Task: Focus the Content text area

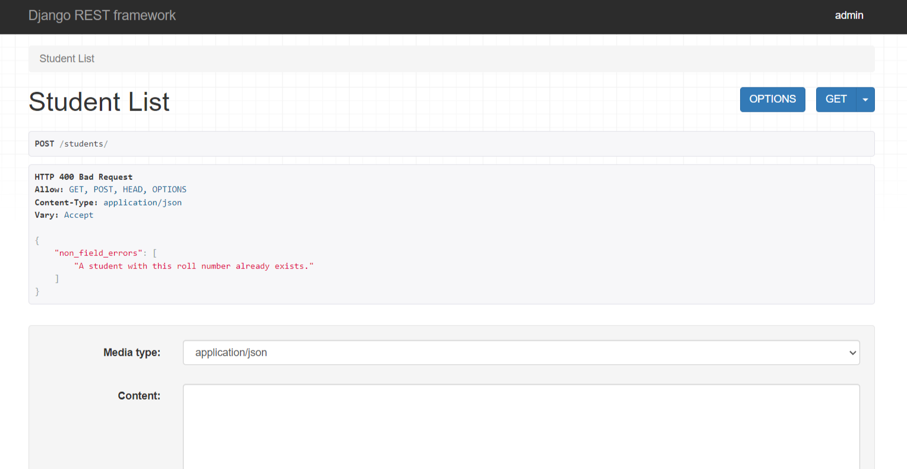Action: tap(520, 426)
